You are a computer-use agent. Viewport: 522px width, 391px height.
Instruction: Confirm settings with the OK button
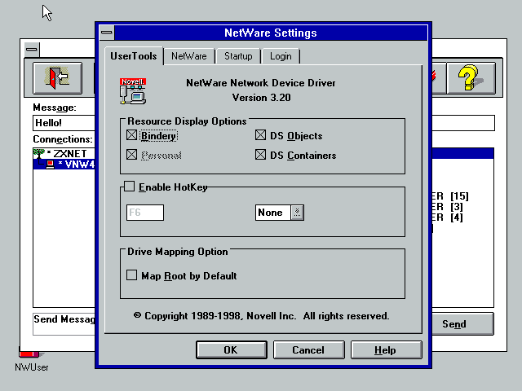pos(231,349)
